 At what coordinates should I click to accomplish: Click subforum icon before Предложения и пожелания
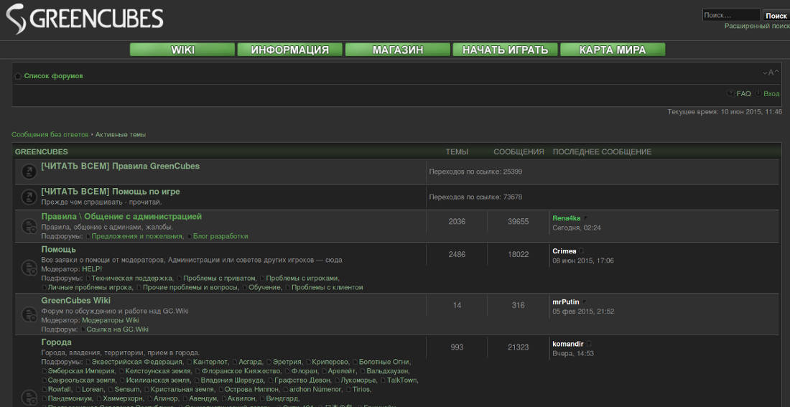88,236
